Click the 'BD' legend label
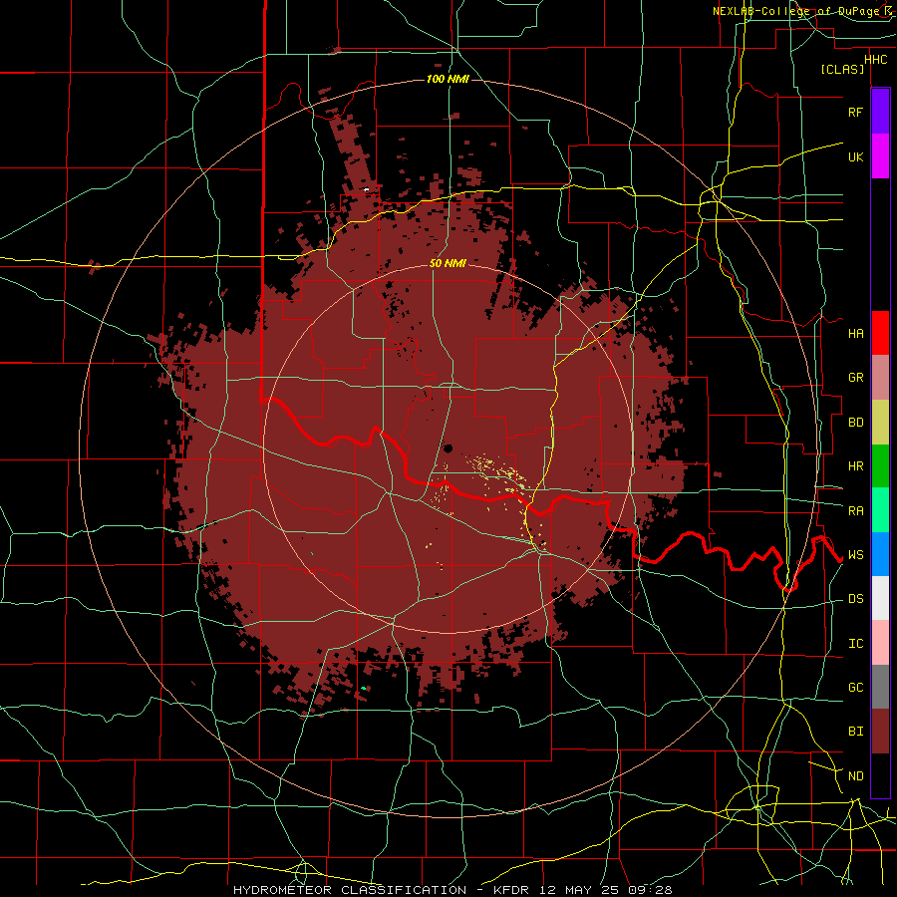Image resolution: width=897 pixels, height=897 pixels. coord(855,423)
